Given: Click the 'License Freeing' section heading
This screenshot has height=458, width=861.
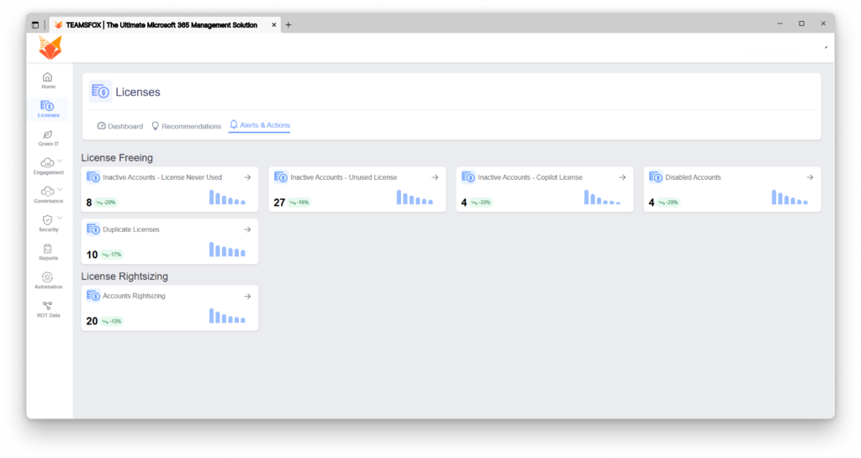Looking at the screenshot, I should 117,157.
